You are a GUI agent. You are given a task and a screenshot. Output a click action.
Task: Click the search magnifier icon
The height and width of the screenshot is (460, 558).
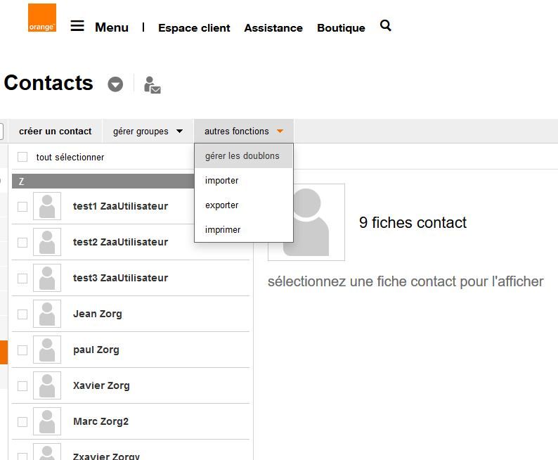point(385,26)
